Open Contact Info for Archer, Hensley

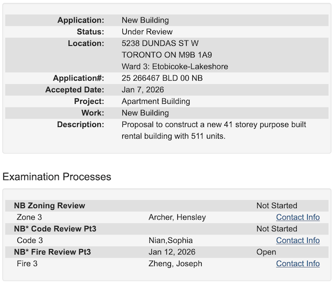coord(298,217)
